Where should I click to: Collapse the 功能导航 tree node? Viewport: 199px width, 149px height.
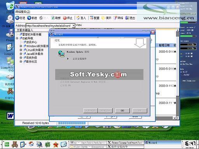(x=17, y=38)
